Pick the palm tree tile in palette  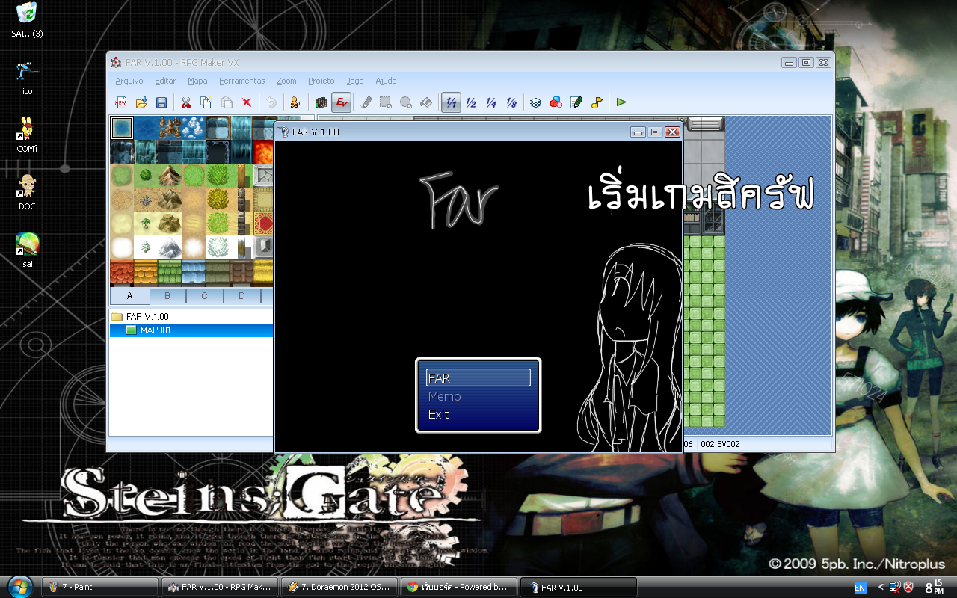pyautogui.click(x=146, y=224)
